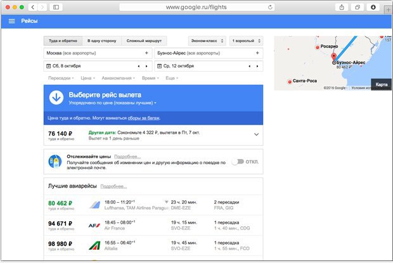
Task: Open the Еще filter dropdown
Action: click(172, 78)
